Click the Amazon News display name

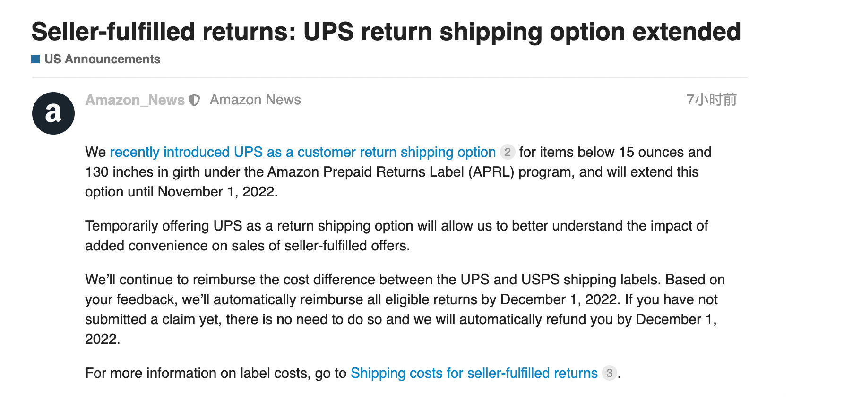(255, 100)
